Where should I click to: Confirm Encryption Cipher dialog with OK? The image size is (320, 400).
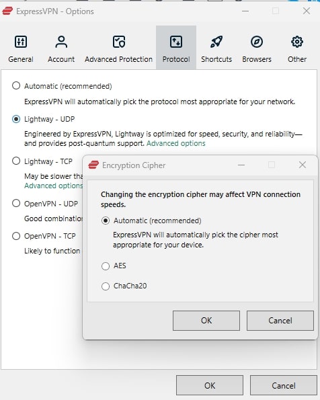[x=206, y=321]
